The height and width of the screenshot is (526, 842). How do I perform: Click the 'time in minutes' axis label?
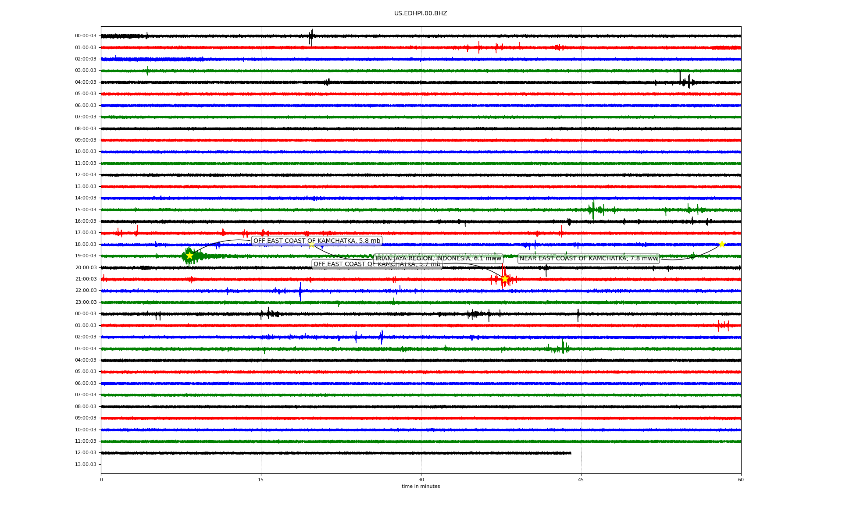[421, 486]
